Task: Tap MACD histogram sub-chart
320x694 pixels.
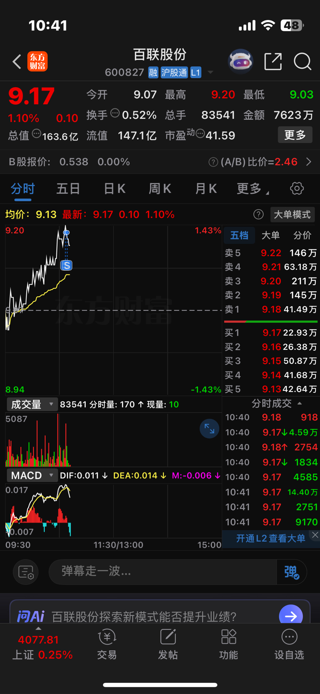Action: (113, 511)
